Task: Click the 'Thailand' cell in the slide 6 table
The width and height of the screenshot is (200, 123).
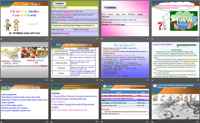Action: tap(61, 68)
